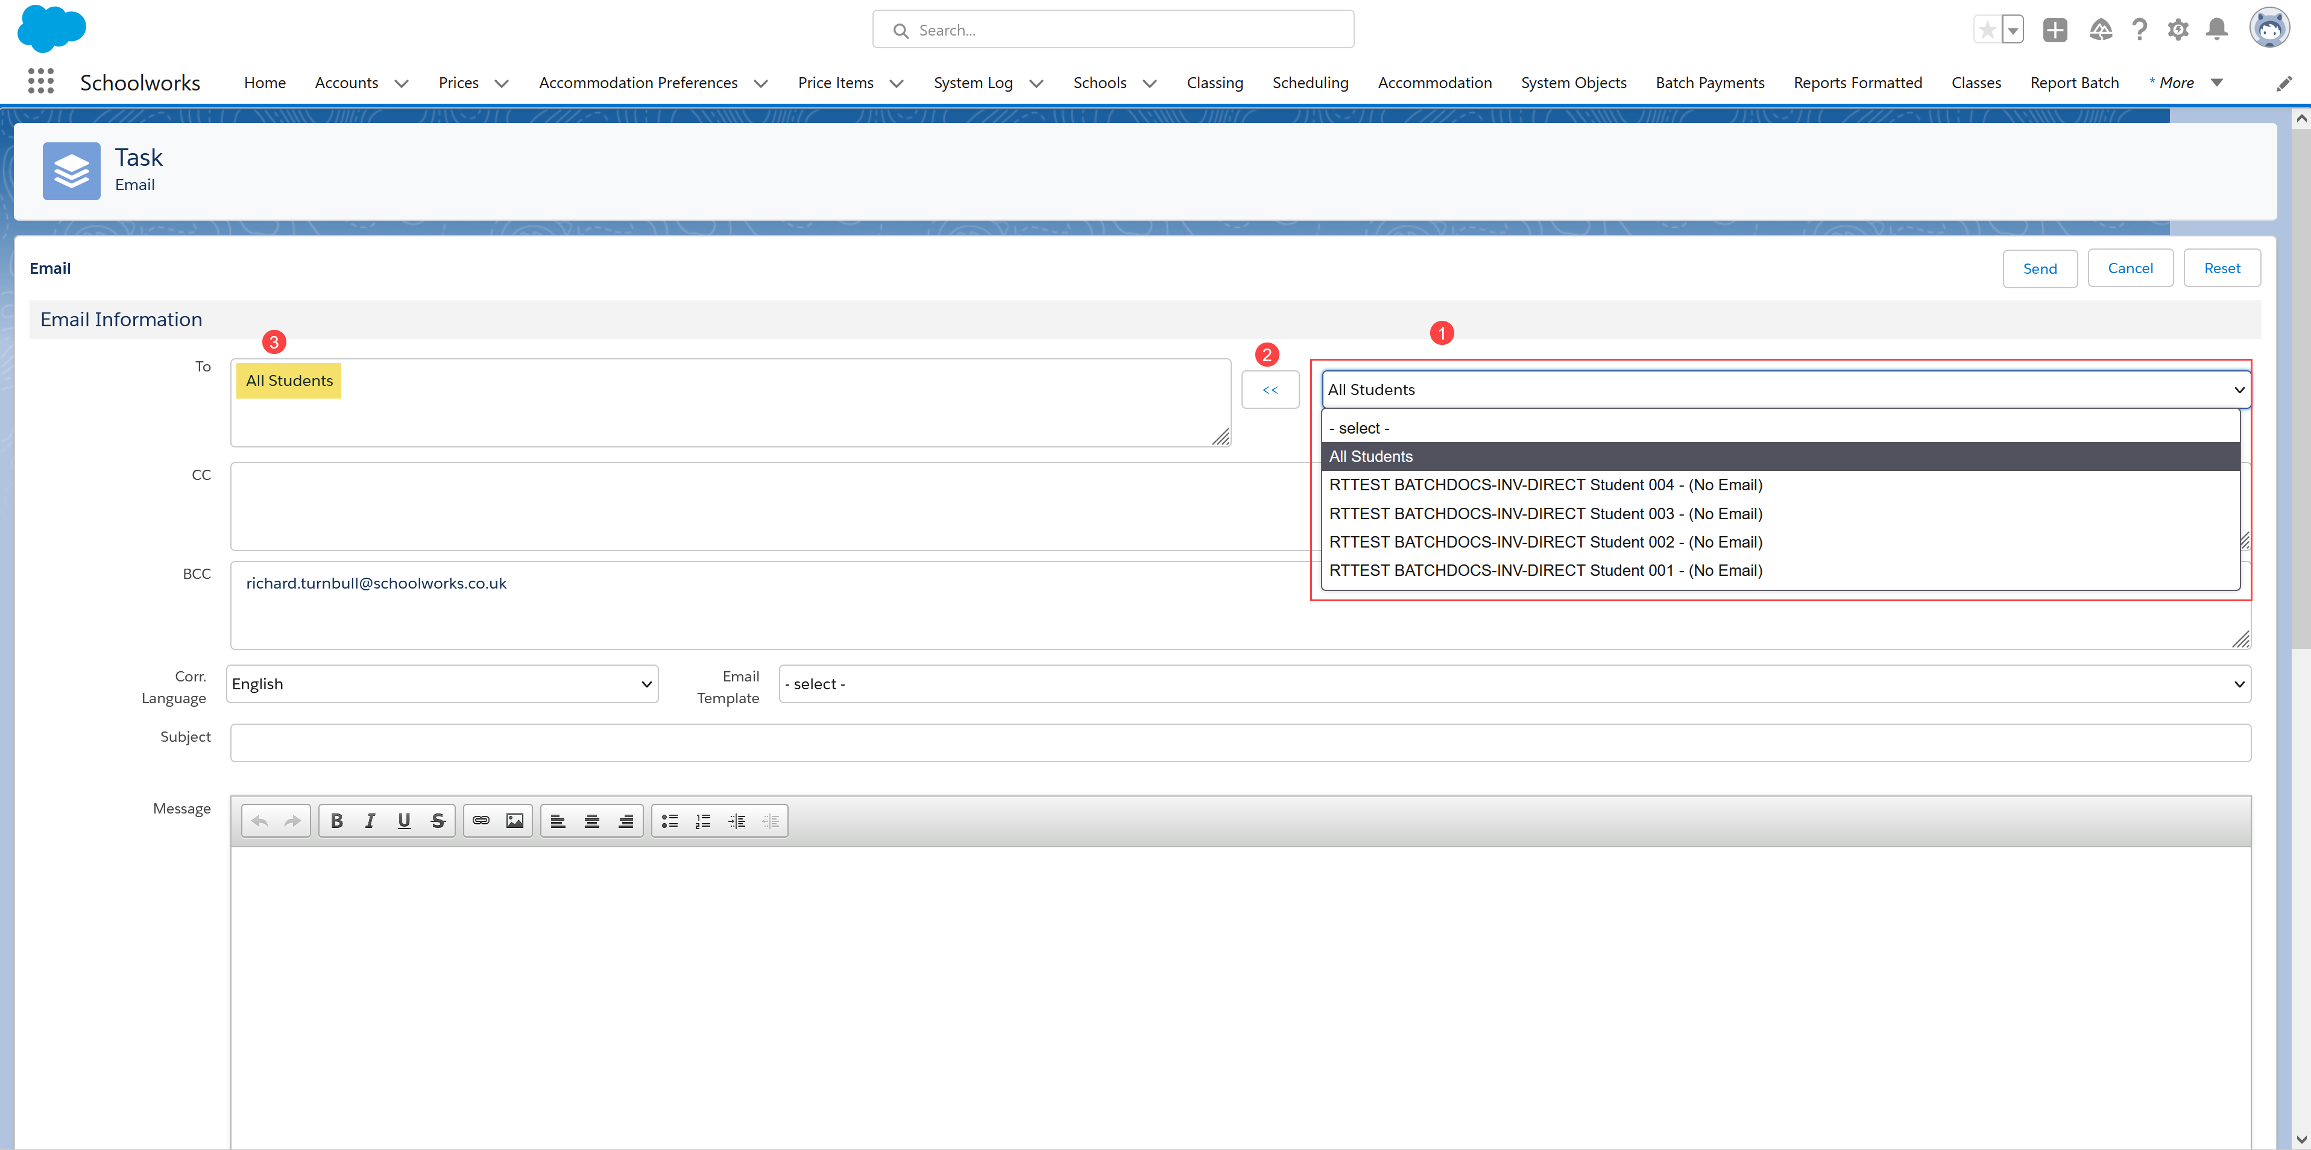This screenshot has width=2311, height=1150.
Task: Click the Send button
Action: coord(2039,268)
